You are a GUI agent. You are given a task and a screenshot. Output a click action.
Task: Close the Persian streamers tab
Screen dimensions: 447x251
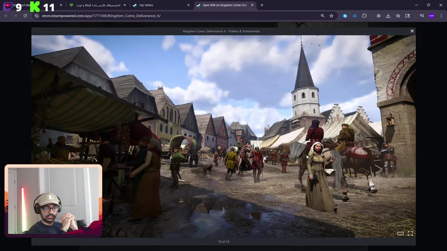125,5
